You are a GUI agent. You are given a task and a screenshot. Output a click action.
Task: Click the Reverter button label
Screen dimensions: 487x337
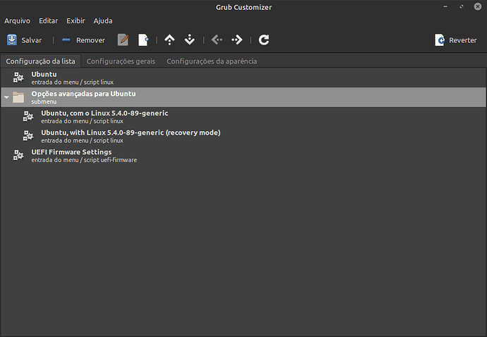[x=462, y=40]
